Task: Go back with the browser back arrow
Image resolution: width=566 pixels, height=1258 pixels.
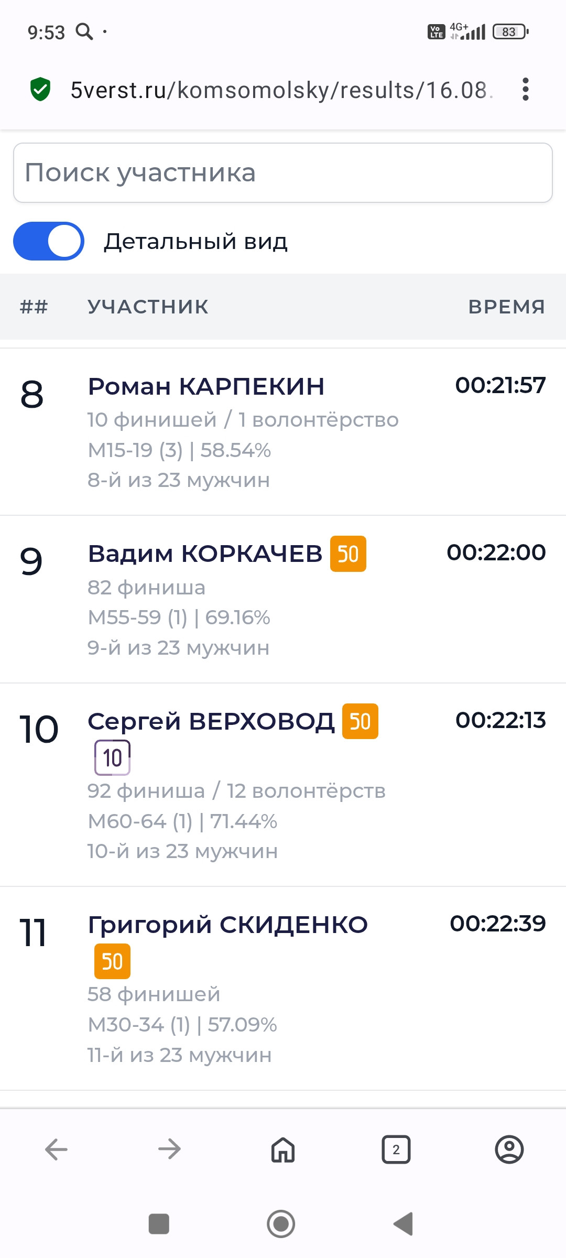Action: pyautogui.click(x=57, y=1149)
